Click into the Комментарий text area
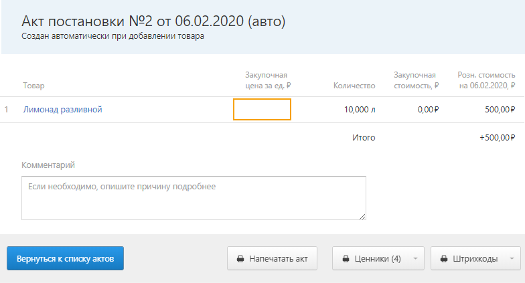Image resolution: width=525 pixels, height=283 pixels. click(x=194, y=198)
